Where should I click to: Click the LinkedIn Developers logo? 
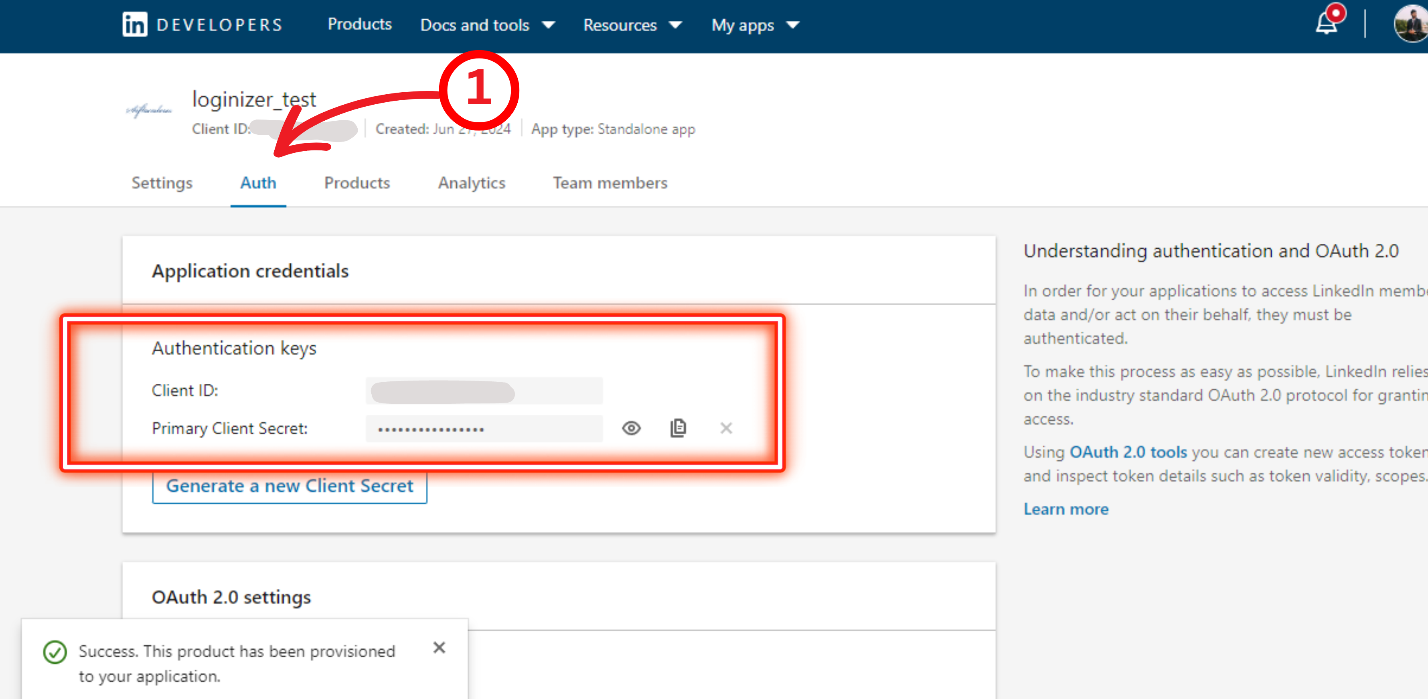pos(203,25)
